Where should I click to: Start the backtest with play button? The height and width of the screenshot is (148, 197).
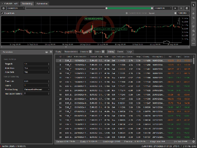point(175,8)
